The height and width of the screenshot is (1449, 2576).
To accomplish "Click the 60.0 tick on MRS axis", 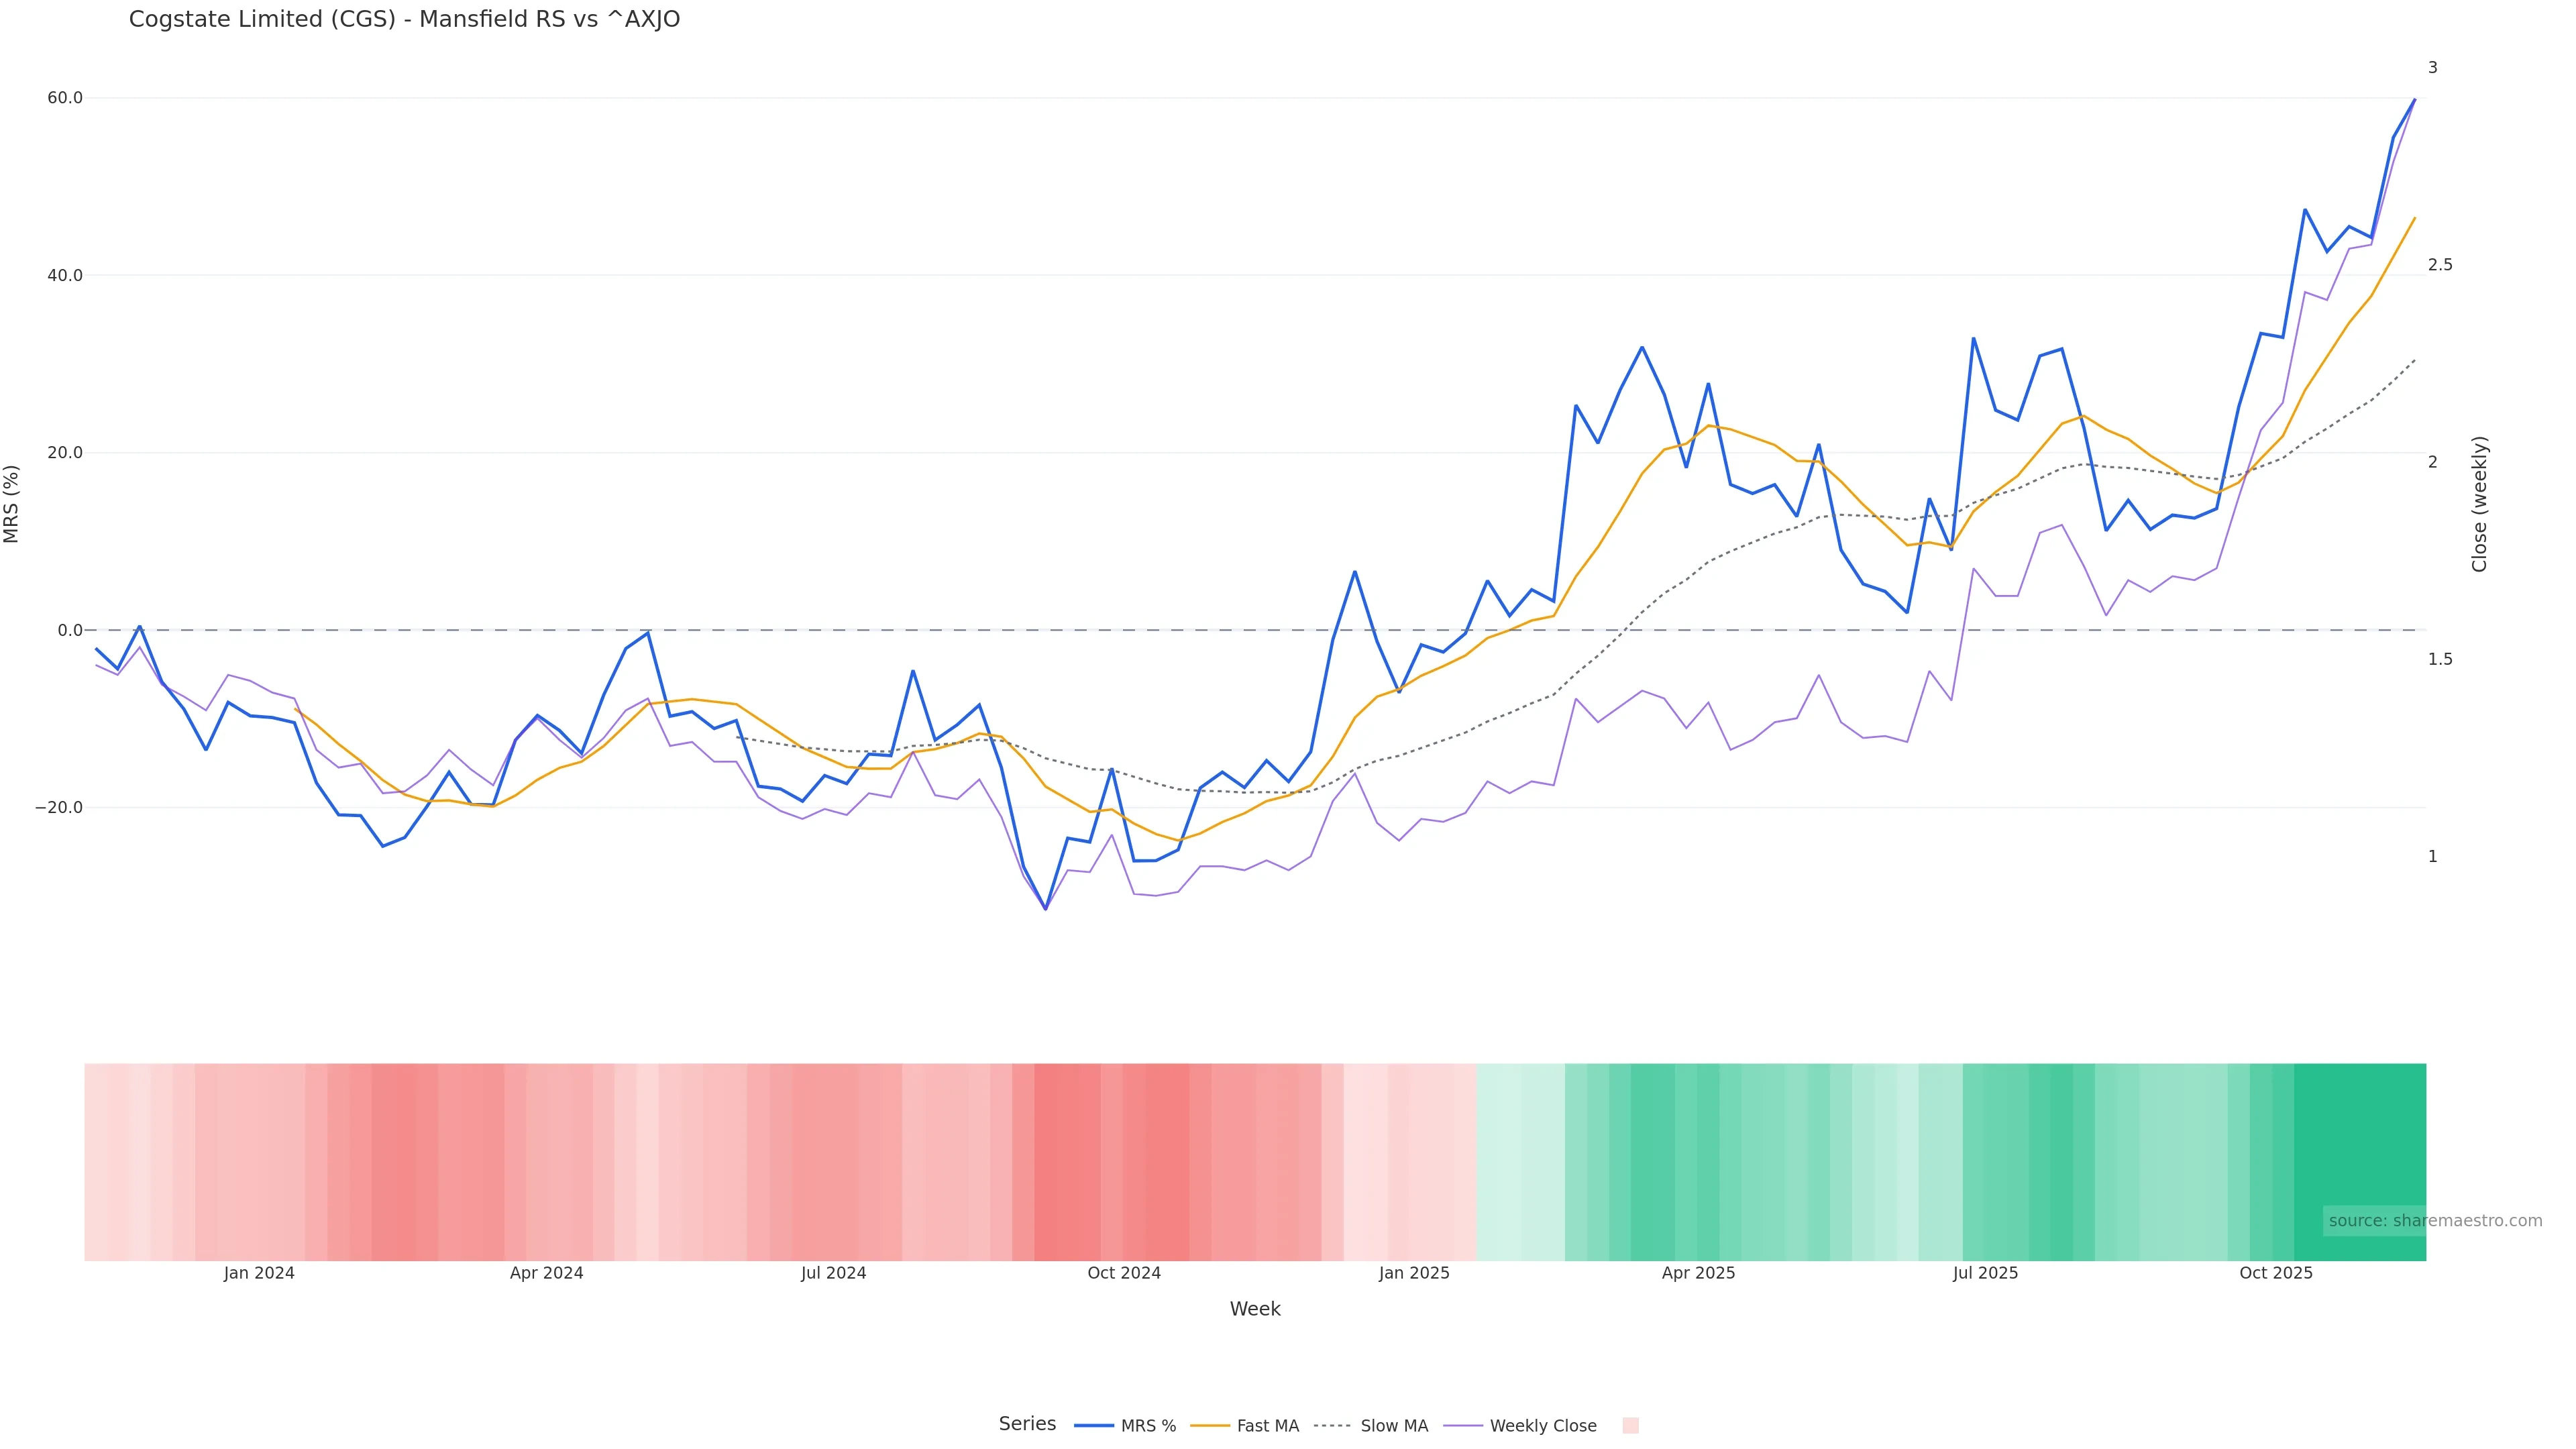I will coord(65,98).
